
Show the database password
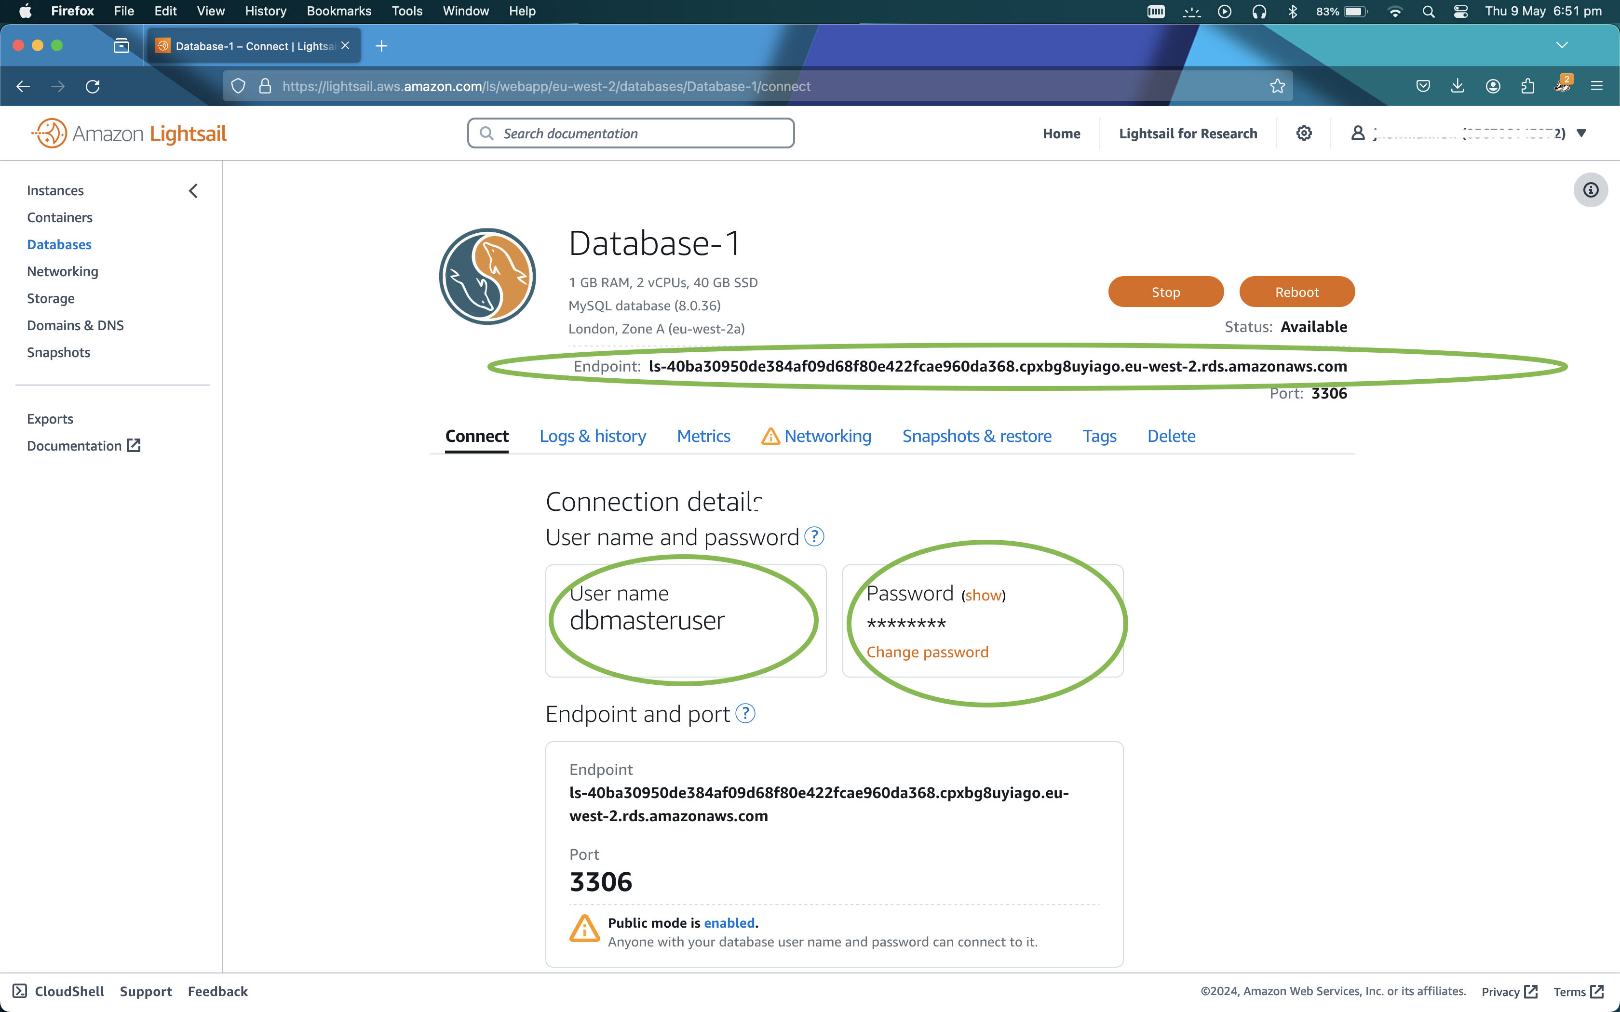[983, 595]
